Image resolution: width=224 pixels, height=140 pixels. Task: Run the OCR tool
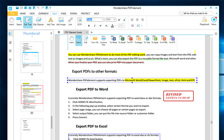point(80,22)
